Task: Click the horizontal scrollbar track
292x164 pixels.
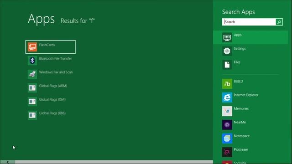Action: pyautogui.click(x=114, y=162)
